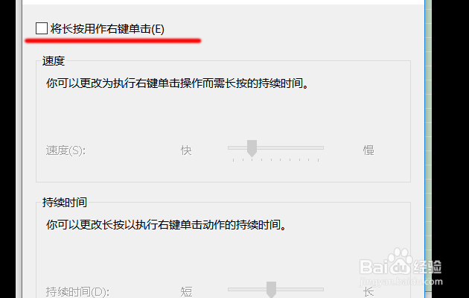
Task: Click the 持续时间 slider track near 短
Action: 242,289
